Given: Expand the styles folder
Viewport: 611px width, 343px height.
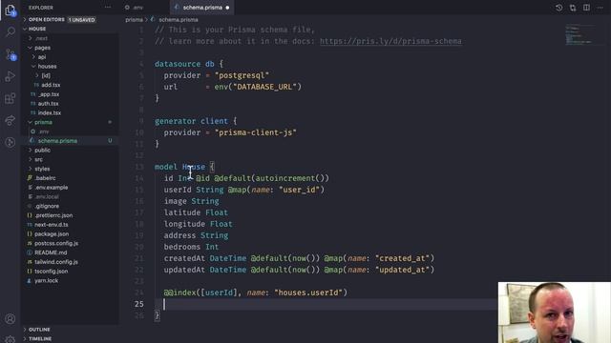Looking at the screenshot, I should [42, 169].
